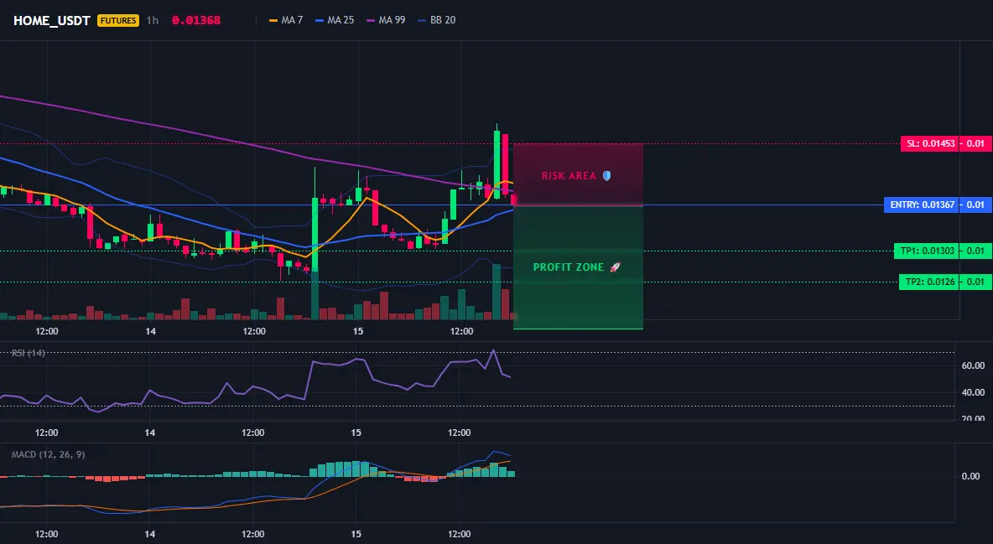The height and width of the screenshot is (544, 993).
Task: Click the TP1: 0.01303 price label
Action: tap(927, 251)
